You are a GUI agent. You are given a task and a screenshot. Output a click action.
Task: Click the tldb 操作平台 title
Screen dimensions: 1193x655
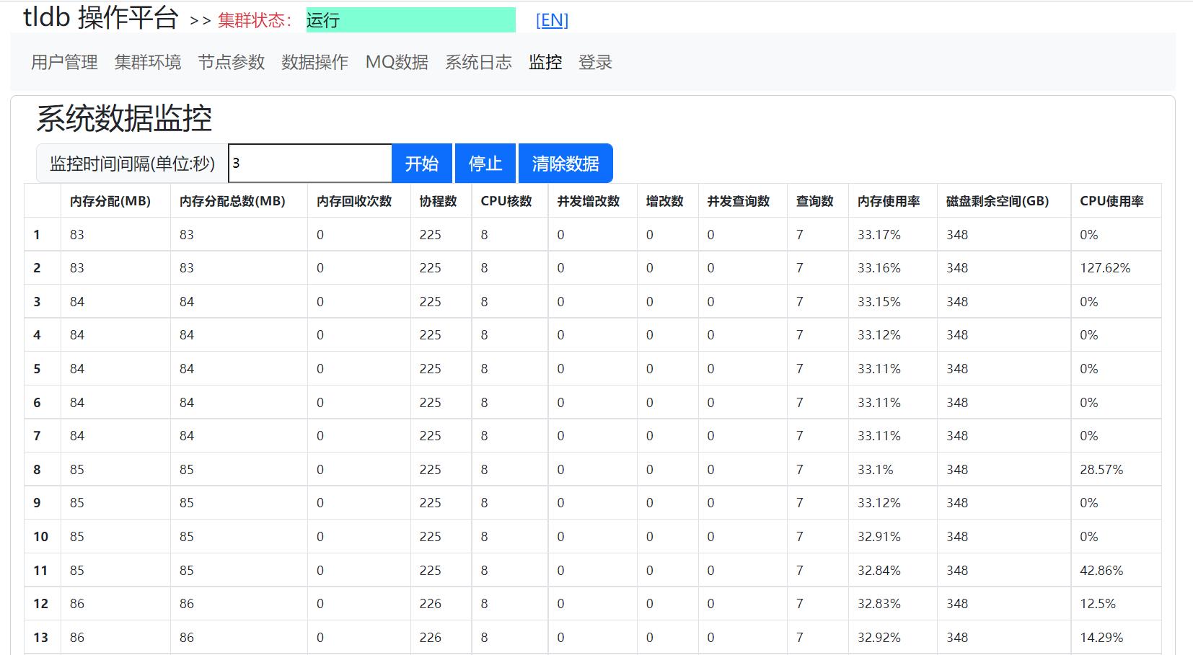101,17
